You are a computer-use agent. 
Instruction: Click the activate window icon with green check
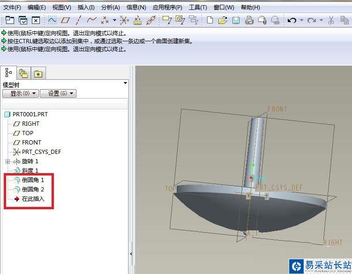[x=23, y=20]
